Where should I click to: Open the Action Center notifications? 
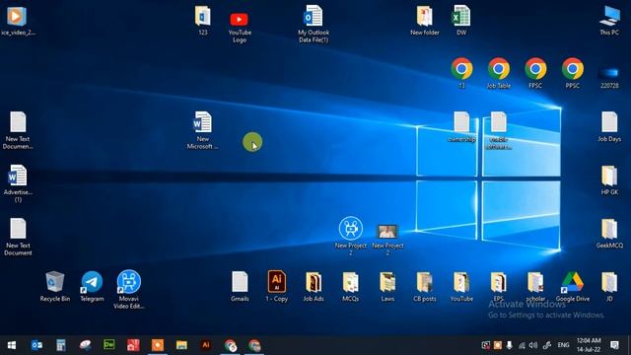click(614, 345)
